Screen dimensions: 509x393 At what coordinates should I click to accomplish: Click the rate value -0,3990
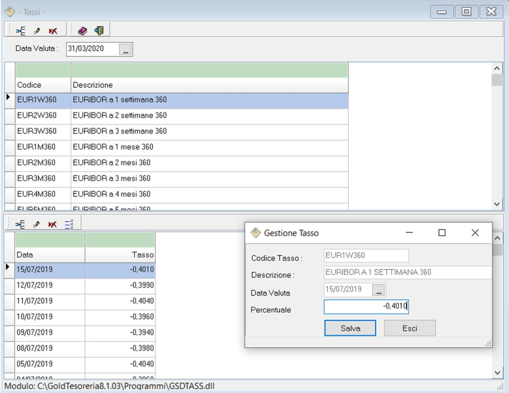(x=142, y=286)
